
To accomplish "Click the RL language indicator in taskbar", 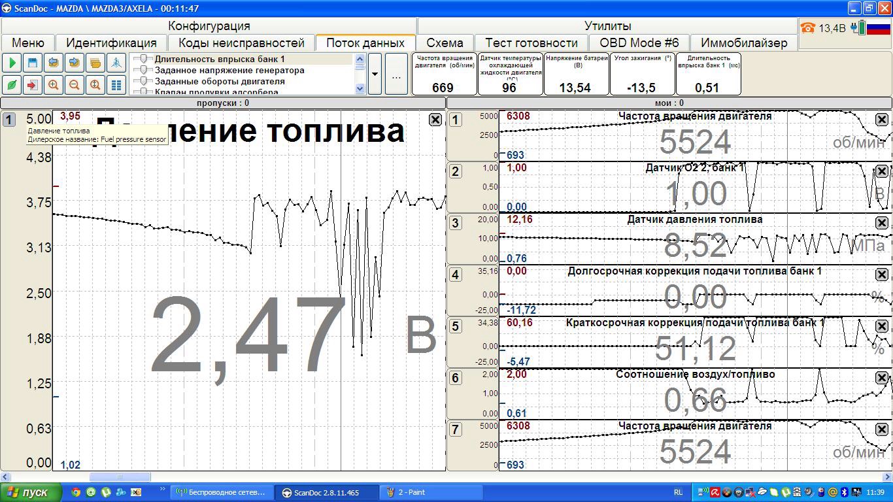I will point(678,492).
